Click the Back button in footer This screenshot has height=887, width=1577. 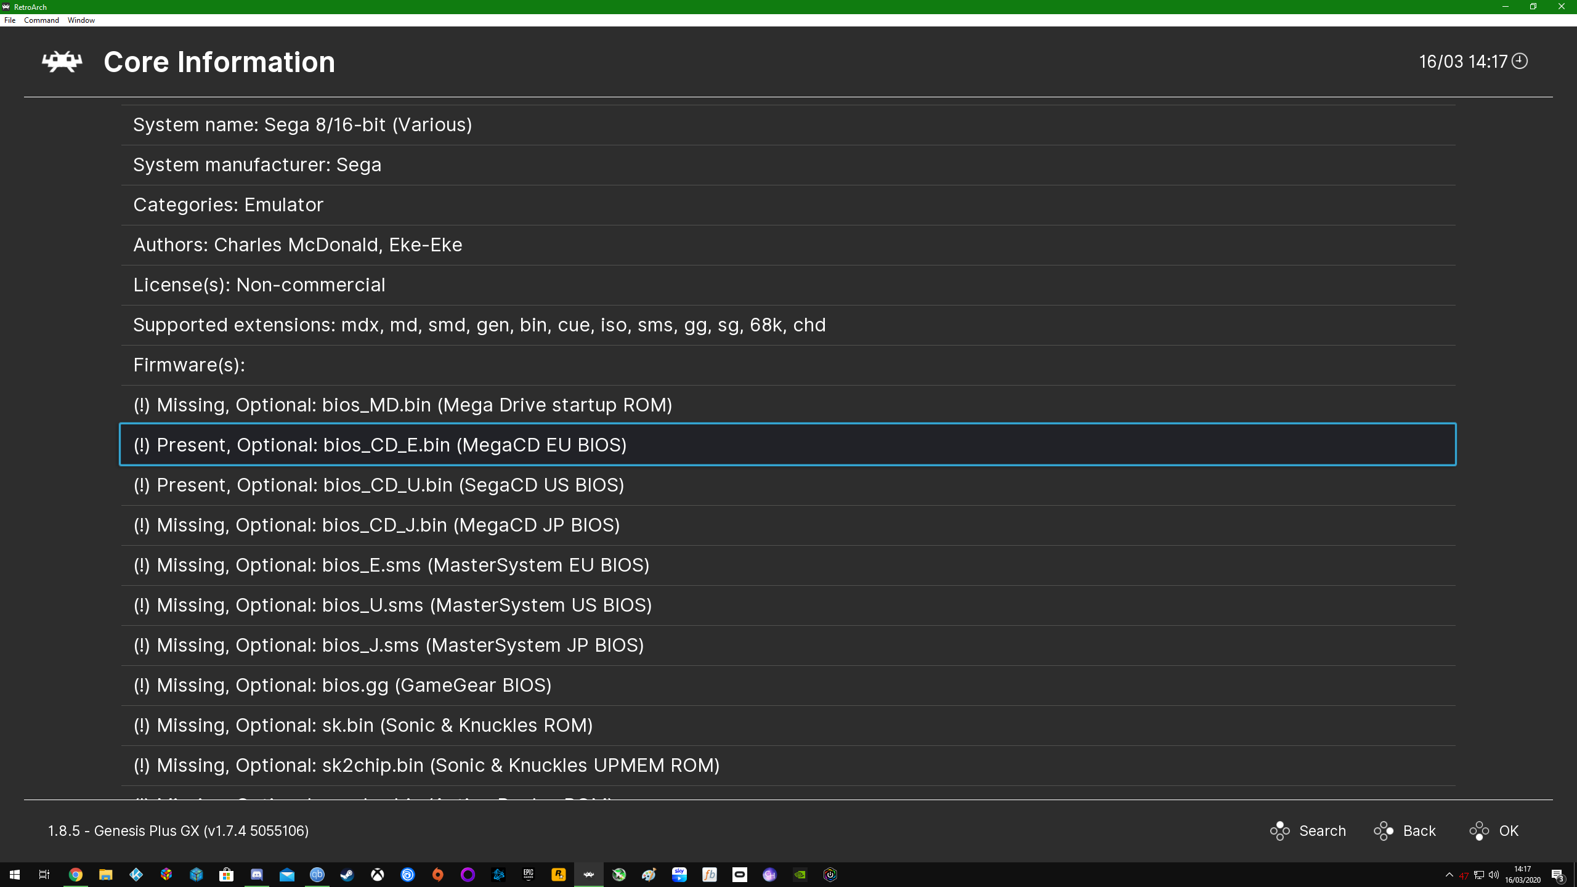point(1405,831)
